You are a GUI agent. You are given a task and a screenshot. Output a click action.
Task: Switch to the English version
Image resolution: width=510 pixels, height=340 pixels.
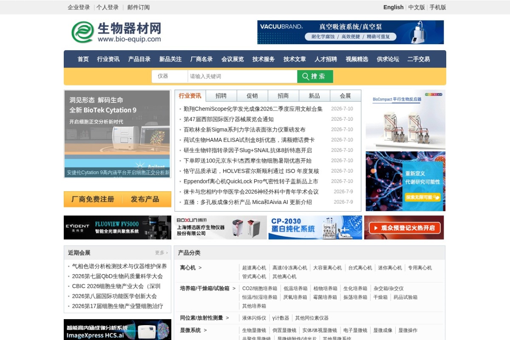pos(394,7)
